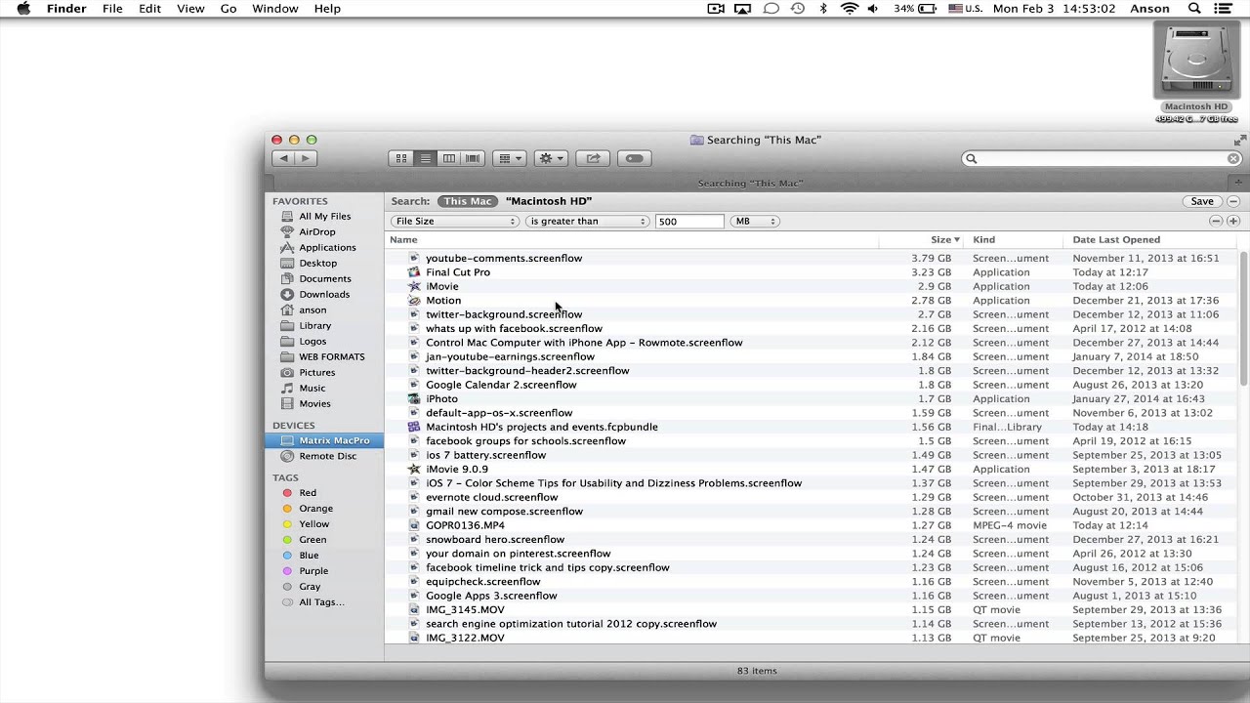Click the file size value field
This screenshot has width=1250, height=703.
(x=689, y=222)
